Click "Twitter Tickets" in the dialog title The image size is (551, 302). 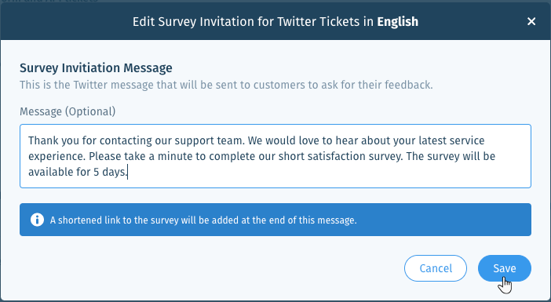(319, 22)
